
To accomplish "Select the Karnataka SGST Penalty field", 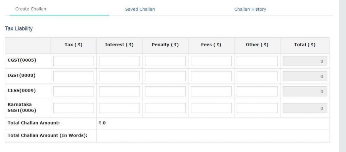I will click(165, 108).
